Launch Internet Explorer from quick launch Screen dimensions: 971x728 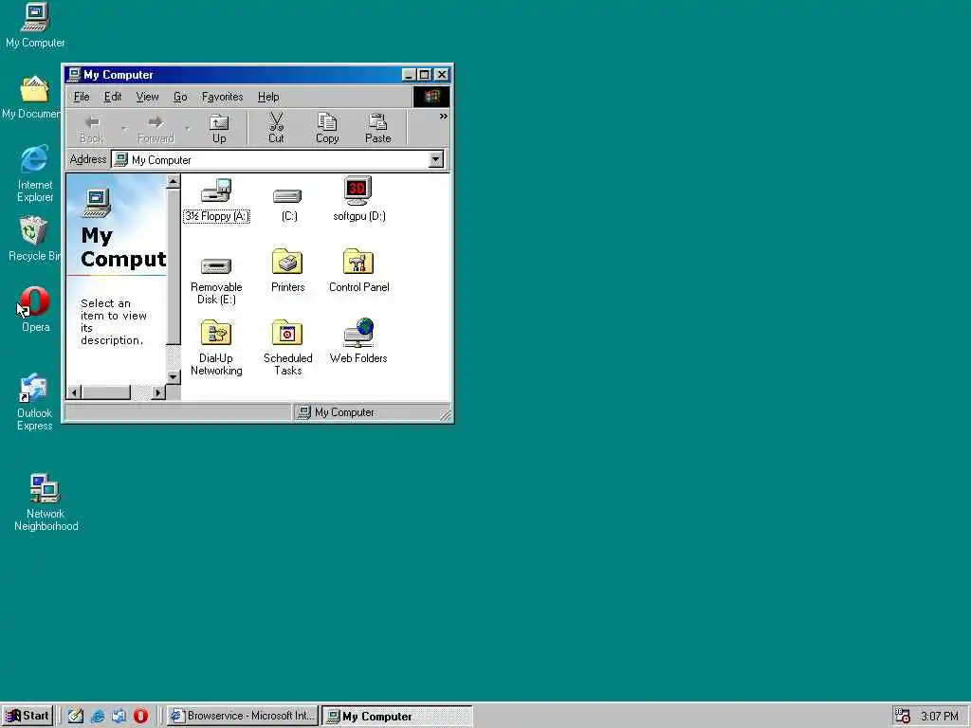pos(98,716)
